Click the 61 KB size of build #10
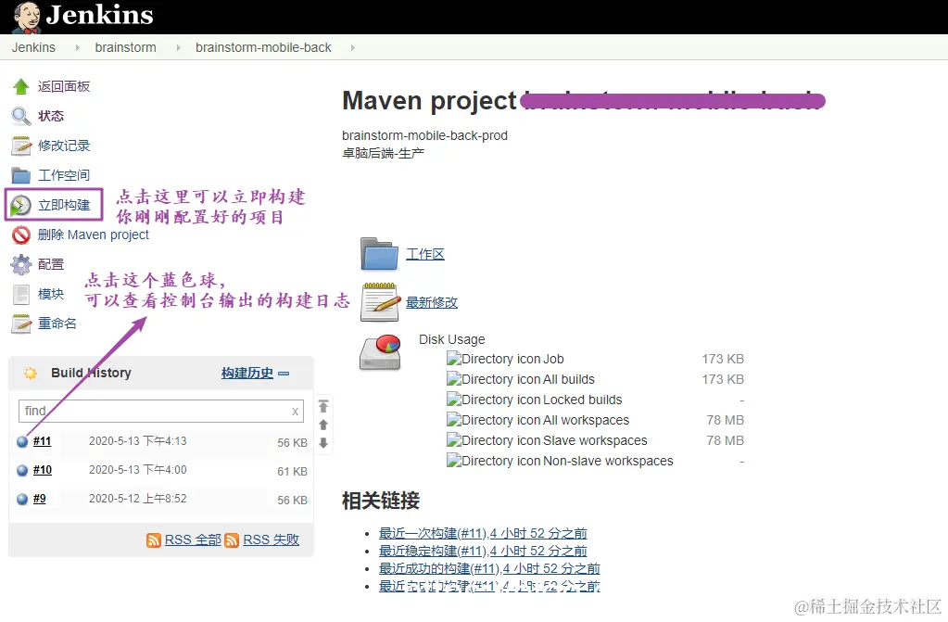948x622 pixels. coord(293,471)
